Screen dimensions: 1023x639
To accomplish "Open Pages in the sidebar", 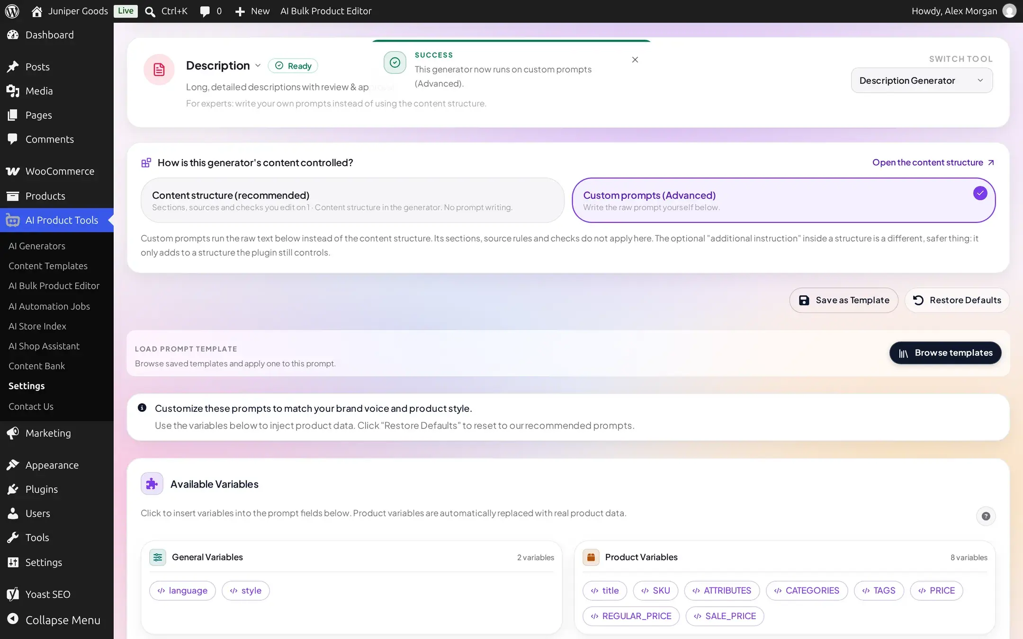I will point(57,115).
